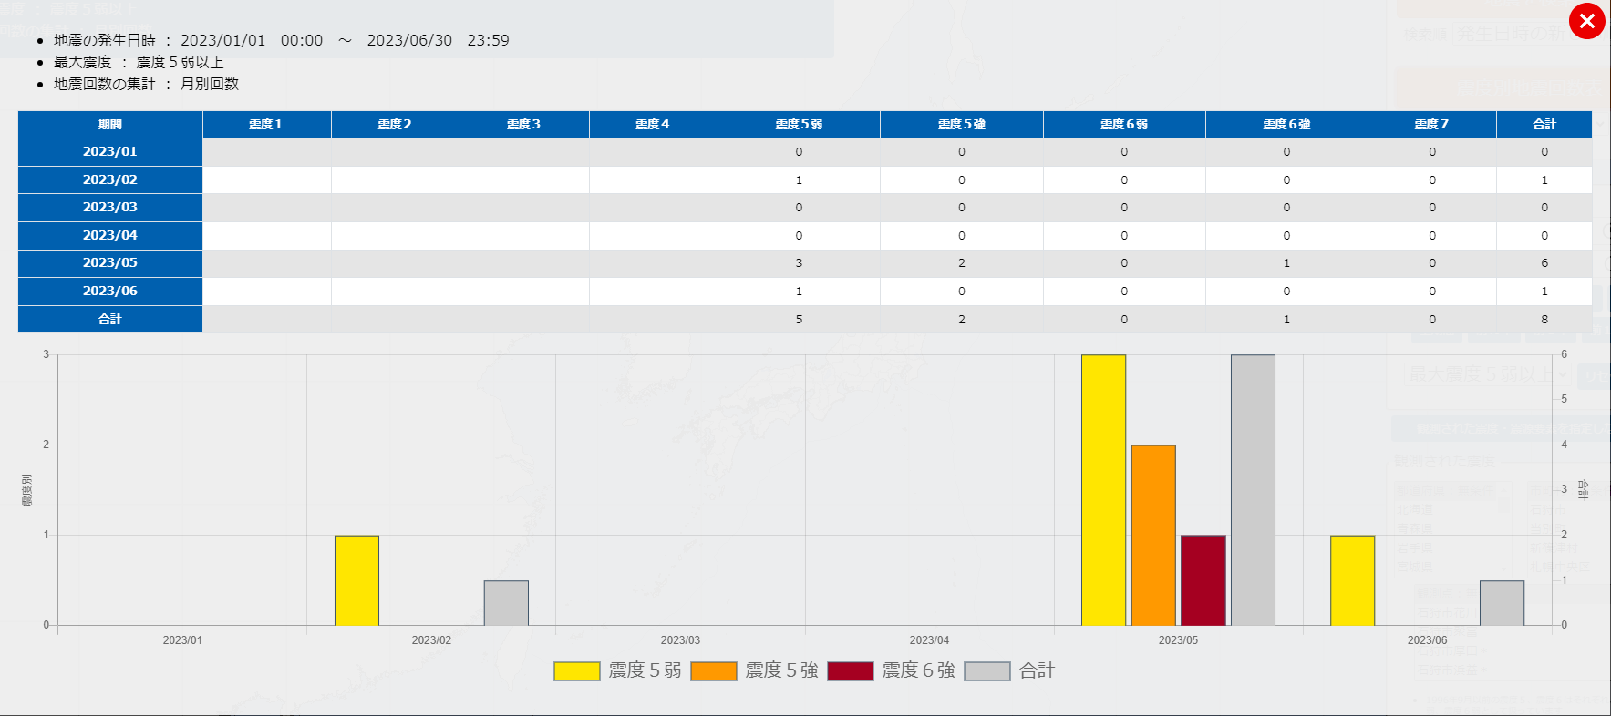The image size is (1611, 716).
Task: Close the monthly earthquake count popup
Action: 1586,21
